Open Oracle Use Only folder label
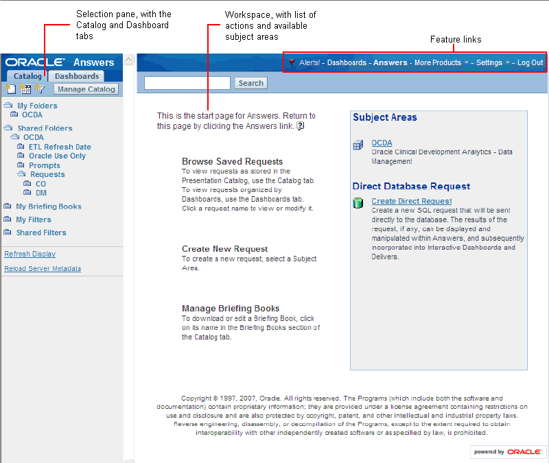This screenshot has height=463, width=549. (57, 156)
